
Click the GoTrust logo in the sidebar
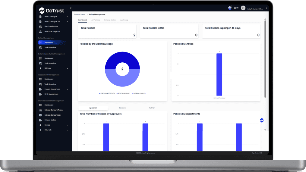coord(51,10)
